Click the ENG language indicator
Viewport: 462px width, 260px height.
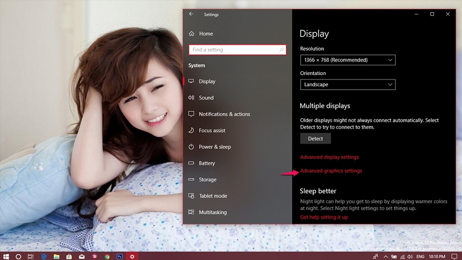[420, 257]
